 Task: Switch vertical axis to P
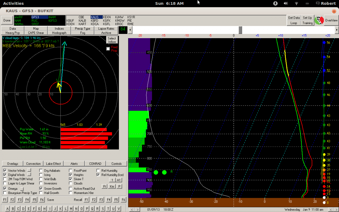(119, 186)
